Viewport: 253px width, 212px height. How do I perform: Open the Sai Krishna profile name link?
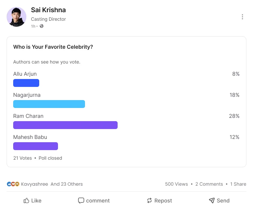(48, 10)
